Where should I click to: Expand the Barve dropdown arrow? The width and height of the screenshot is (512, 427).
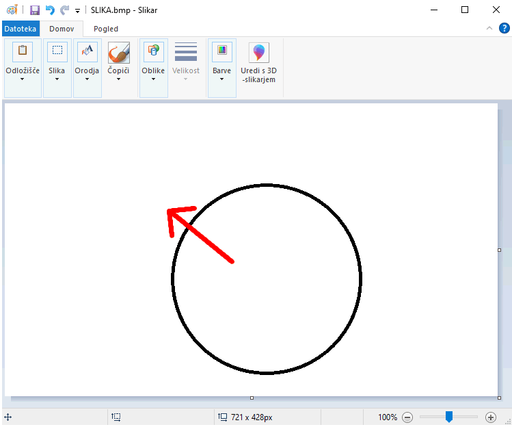pos(221,79)
